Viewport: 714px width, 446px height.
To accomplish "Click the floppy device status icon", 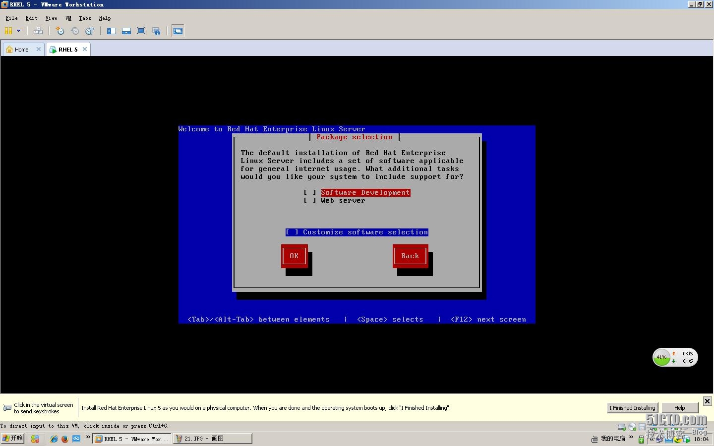I will [x=642, y=427].
